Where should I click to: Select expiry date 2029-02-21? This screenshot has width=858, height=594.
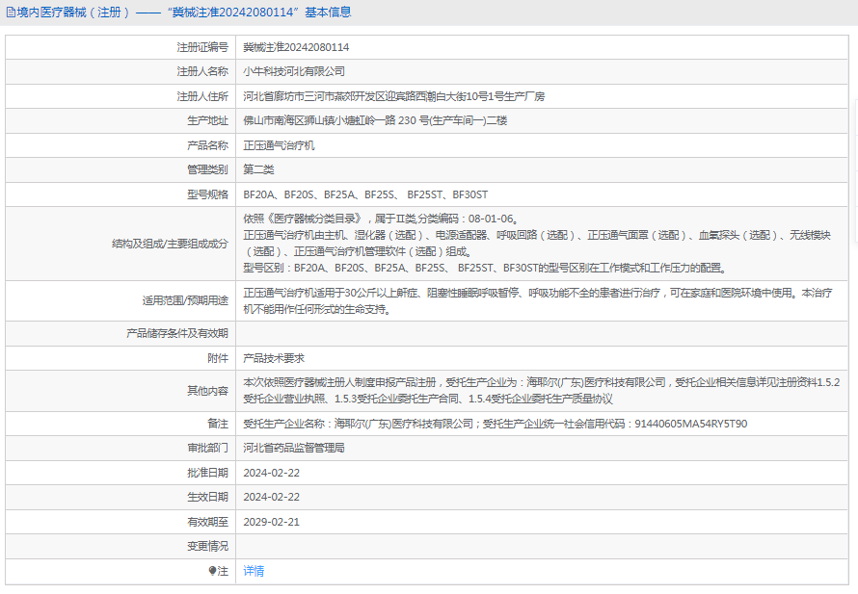coord(272,522)
